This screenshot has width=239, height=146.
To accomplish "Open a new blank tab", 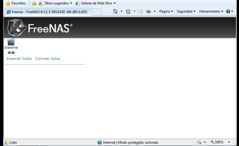I will (x=96, y=12).
